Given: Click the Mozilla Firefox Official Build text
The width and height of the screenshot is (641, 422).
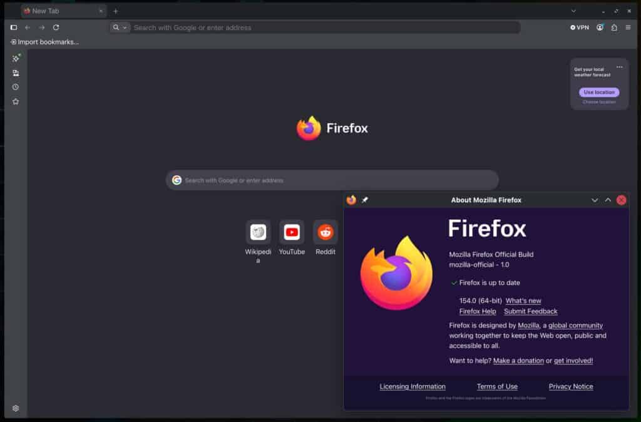Looking at the screenshot, I should (x=491, y=254).
